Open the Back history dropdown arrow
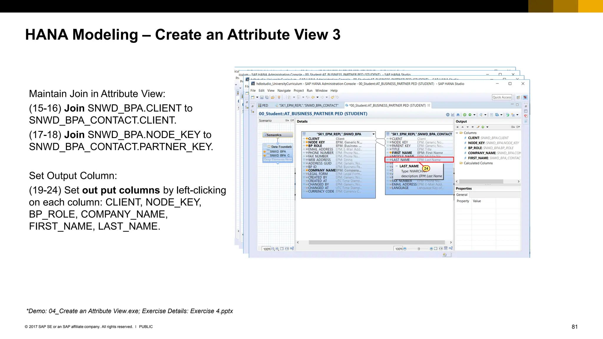 point(317,97)
